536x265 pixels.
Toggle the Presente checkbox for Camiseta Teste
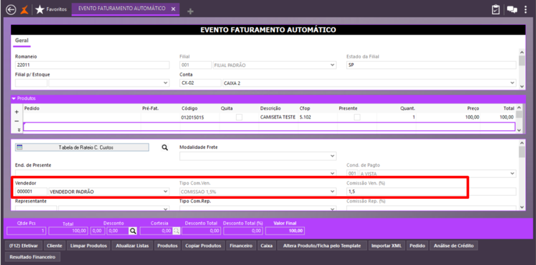pos(357,117)
